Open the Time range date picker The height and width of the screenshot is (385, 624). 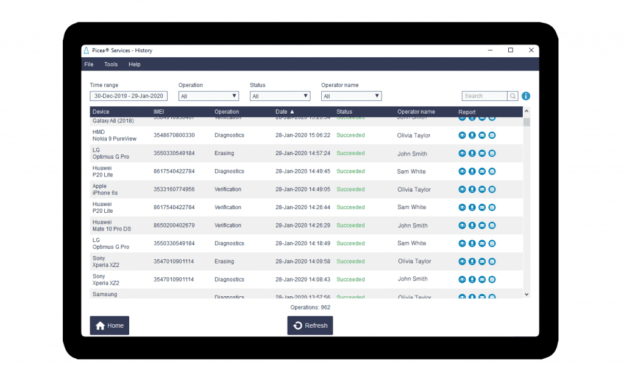129,96
